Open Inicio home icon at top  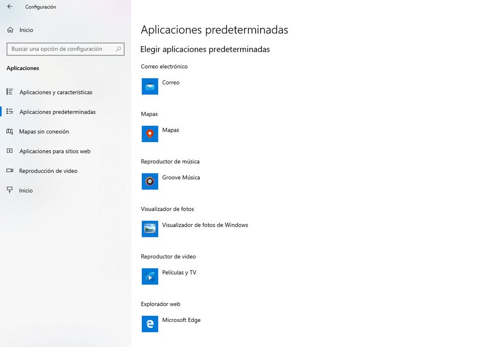click(10, 30)
